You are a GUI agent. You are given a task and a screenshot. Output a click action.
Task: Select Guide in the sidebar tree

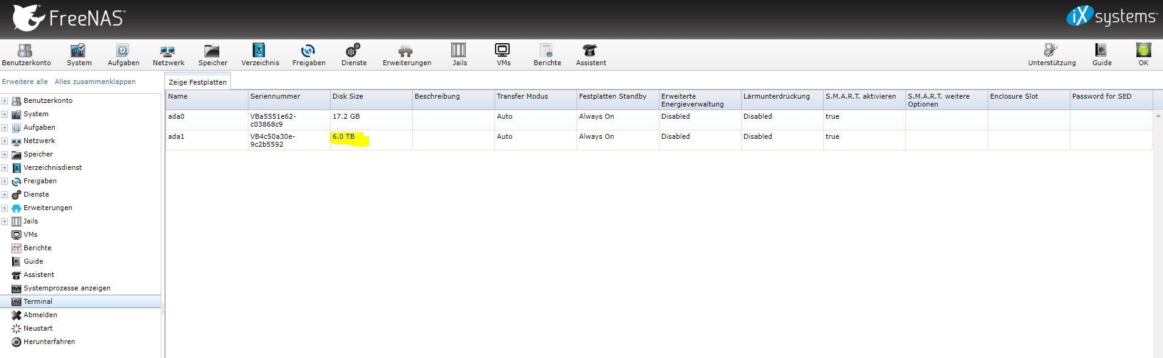pyautogui.click(x=33, y=261)
